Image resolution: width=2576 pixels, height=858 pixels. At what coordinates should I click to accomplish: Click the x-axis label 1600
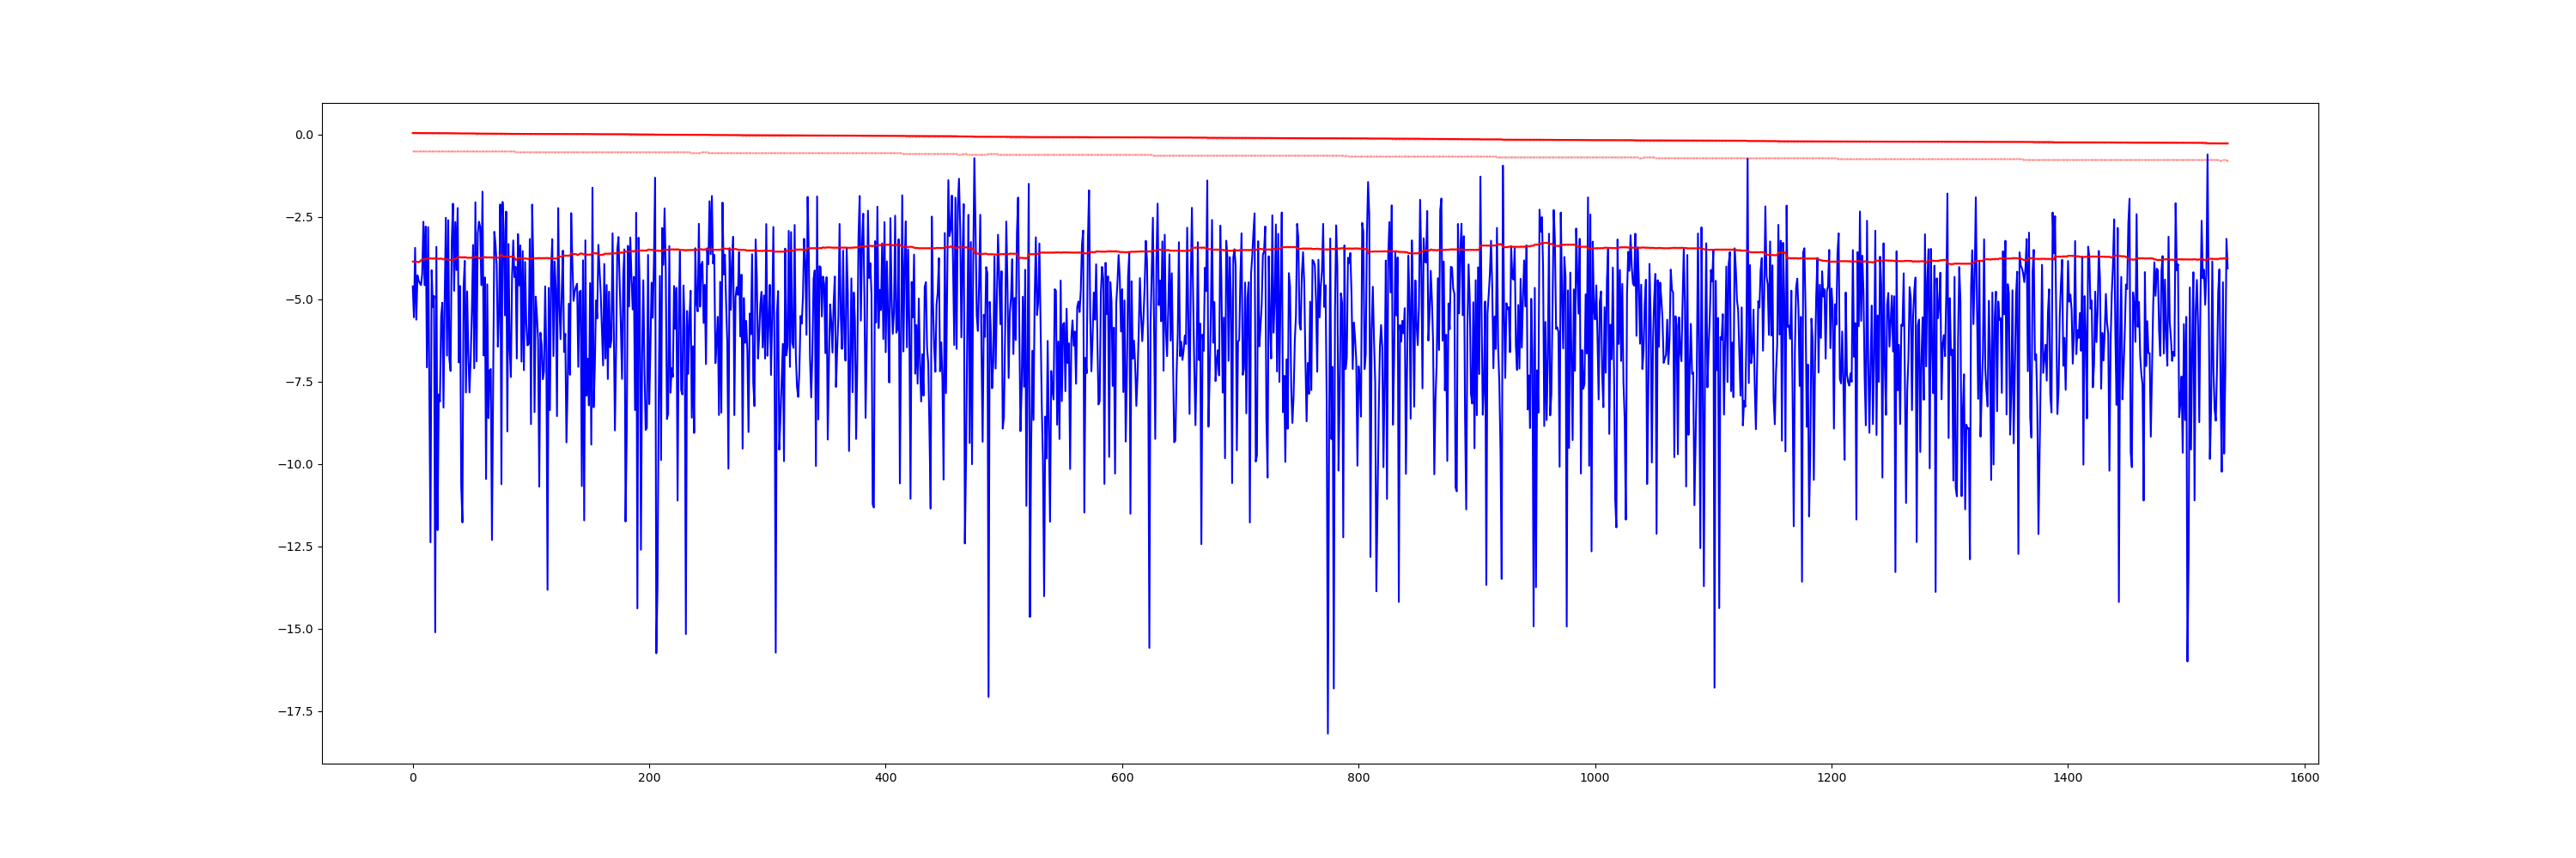(2305, 778)
